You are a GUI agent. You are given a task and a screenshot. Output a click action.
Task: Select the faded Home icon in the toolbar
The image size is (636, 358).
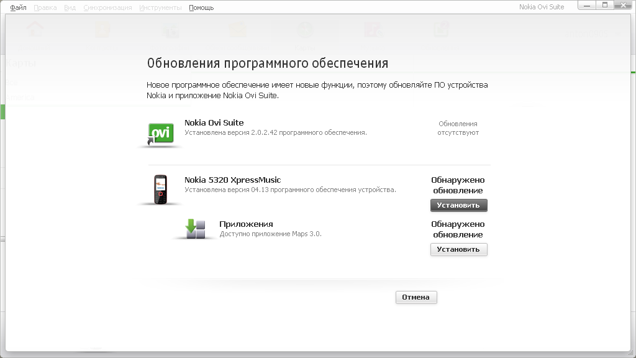tap(35, 30)
